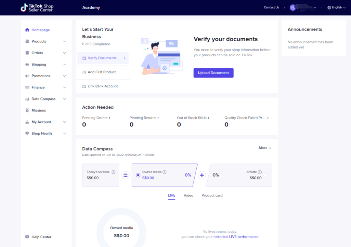Screen dimensions: 351x247
Task: Click the Verify Documents step icon
Action: [84, 58]
